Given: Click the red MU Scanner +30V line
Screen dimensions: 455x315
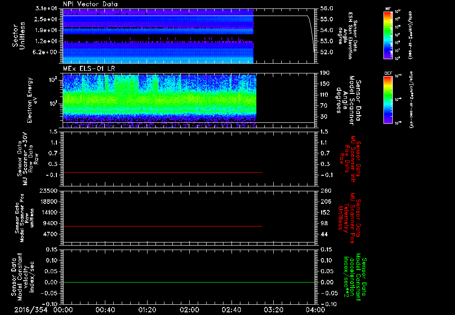Looking at the screenshot, I should [x=163, y=173].
